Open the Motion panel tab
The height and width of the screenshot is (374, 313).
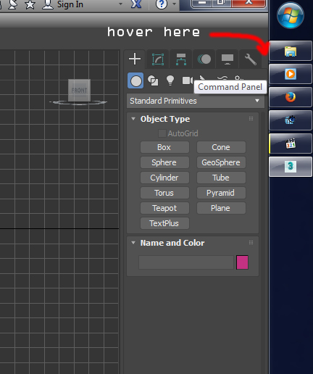[x=204, y=59]
